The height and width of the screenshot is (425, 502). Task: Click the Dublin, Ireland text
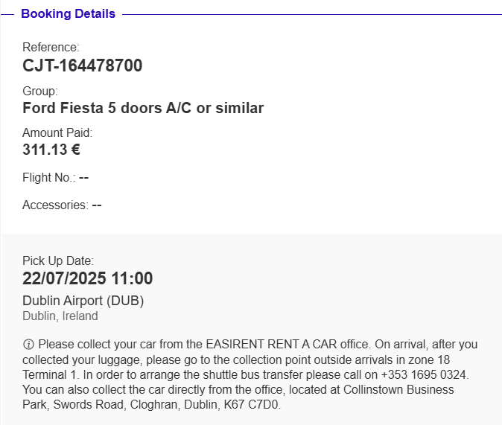(60, 316)
